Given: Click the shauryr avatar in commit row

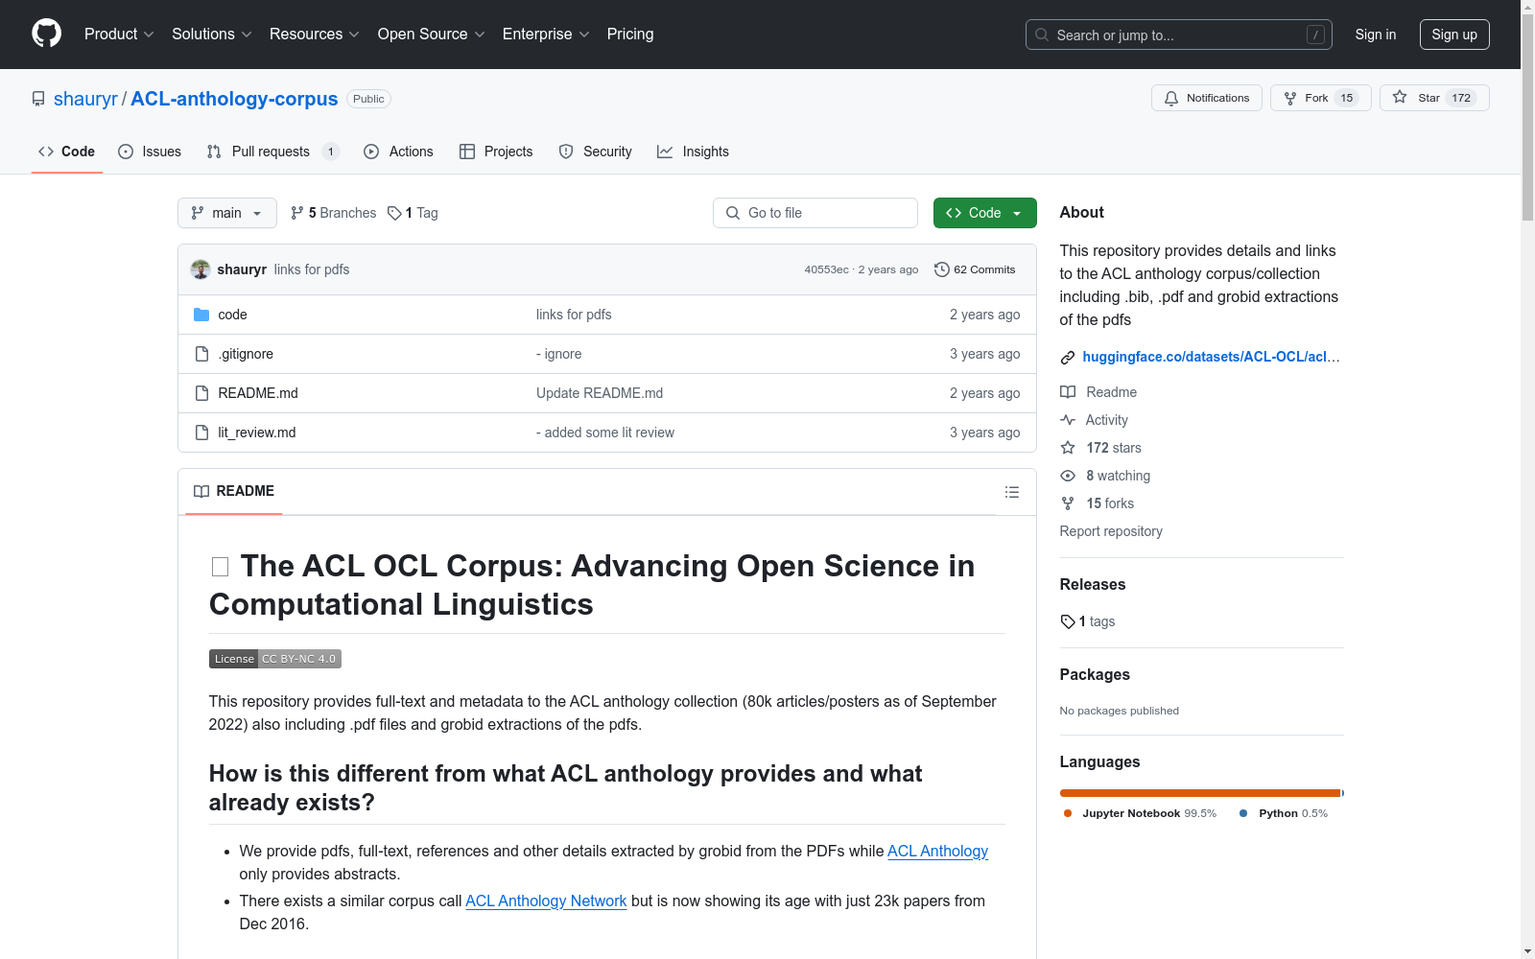Looking at the screenshot, I should [x=201, y=269].
